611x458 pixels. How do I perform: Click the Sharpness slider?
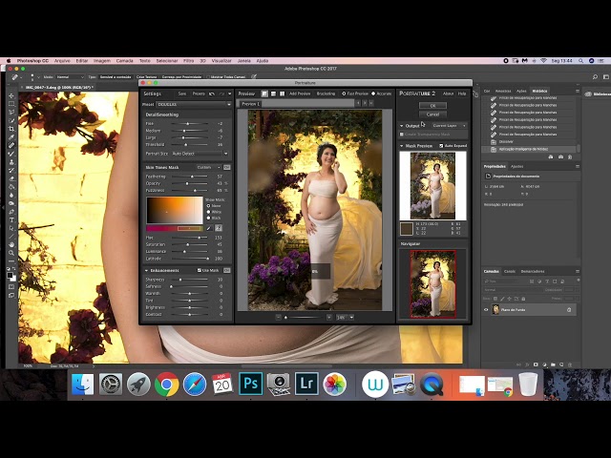point(190,280)
